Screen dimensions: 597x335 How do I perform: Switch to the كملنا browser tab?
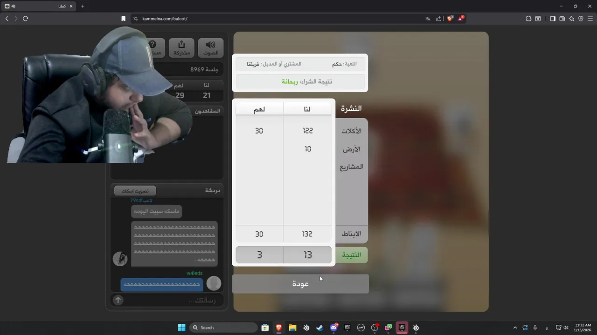[37, 6]
